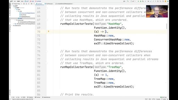Click the yellow intention lightbulb on line 70

pyautogui.click(x=48, y=31)
